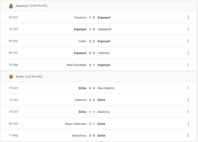Click the Barcelona 3:0 Elche score
This screenshot has width=198, height=142.
click(92, 135)
